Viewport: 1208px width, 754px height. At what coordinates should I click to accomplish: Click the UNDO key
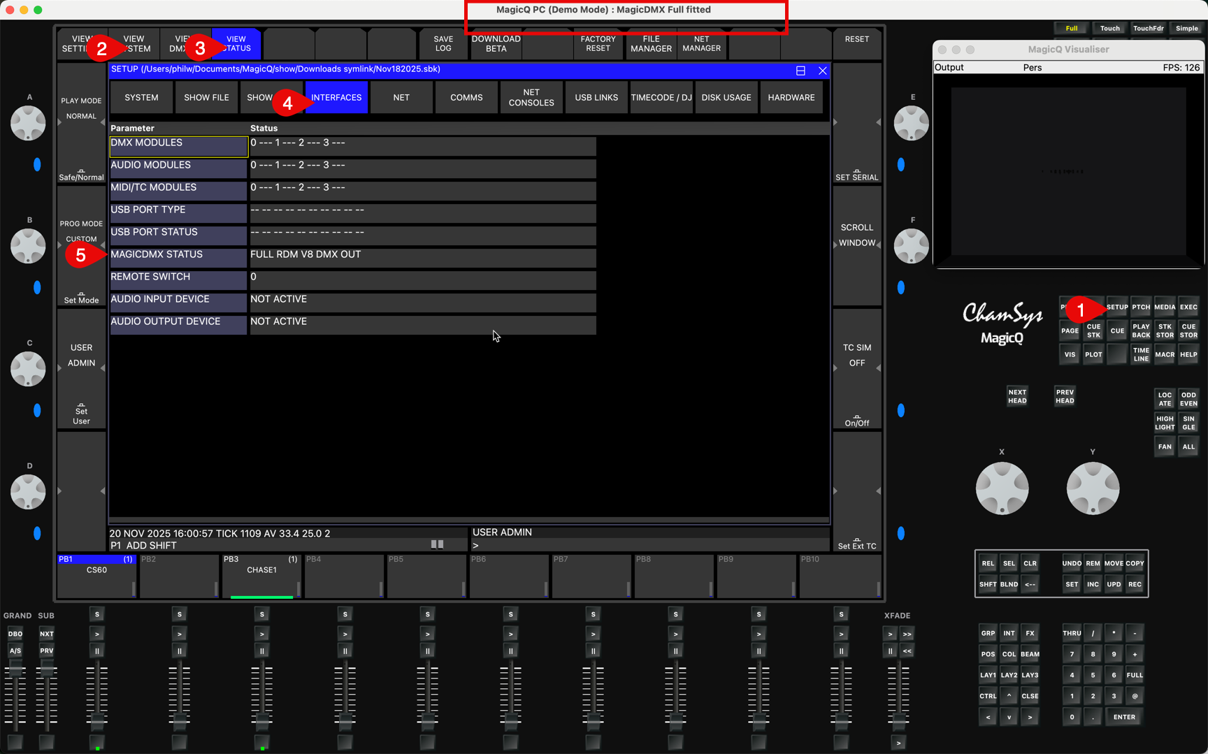point(1072,563)
